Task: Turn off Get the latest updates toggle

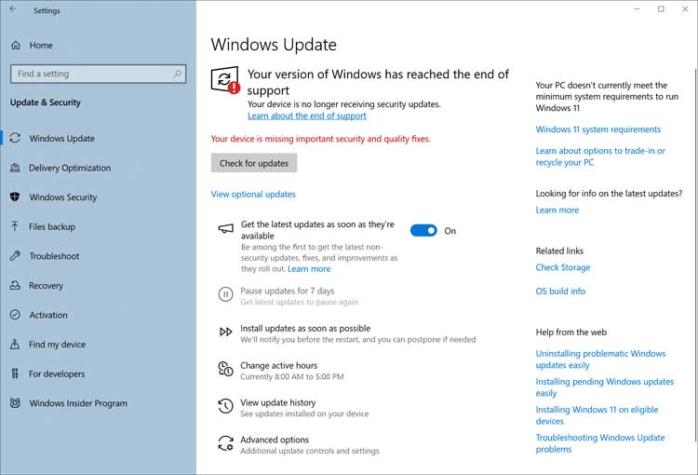Action: 423,230
